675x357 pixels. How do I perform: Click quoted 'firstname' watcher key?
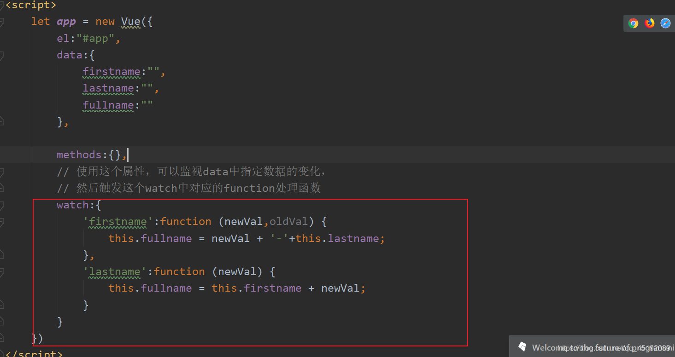click(118, 222)
